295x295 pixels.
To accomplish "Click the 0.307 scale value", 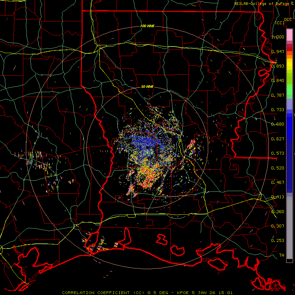I will coord(278,226).
